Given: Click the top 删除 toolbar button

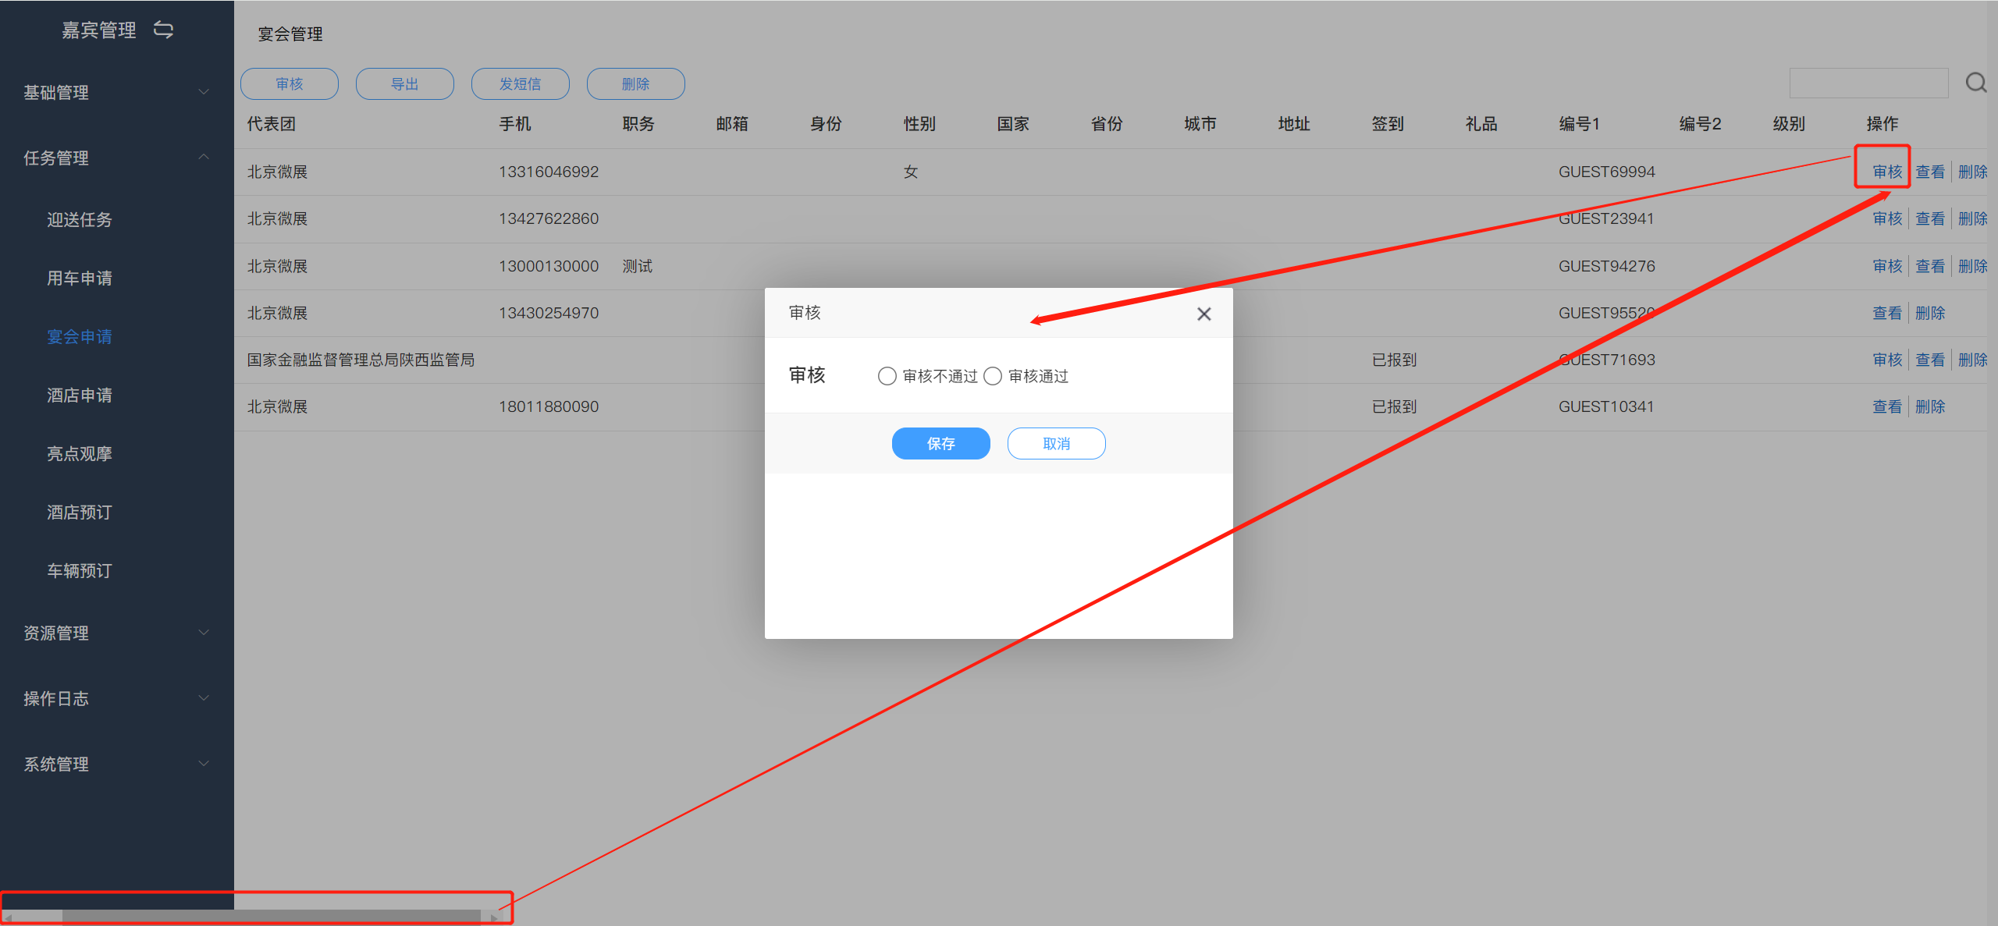Looking at the screenshot, I should pyautogui.click(x=636, y=83).
